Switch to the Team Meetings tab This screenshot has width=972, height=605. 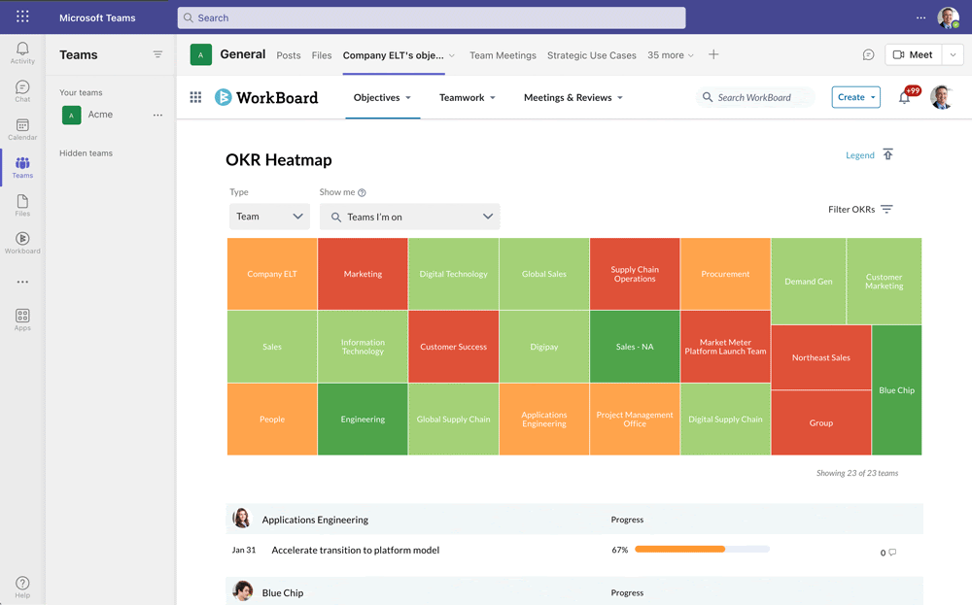503,55
